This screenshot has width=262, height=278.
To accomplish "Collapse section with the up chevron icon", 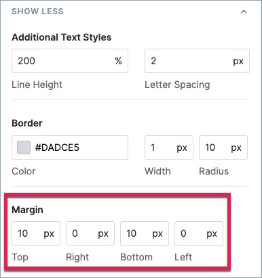I will [244, 11].
